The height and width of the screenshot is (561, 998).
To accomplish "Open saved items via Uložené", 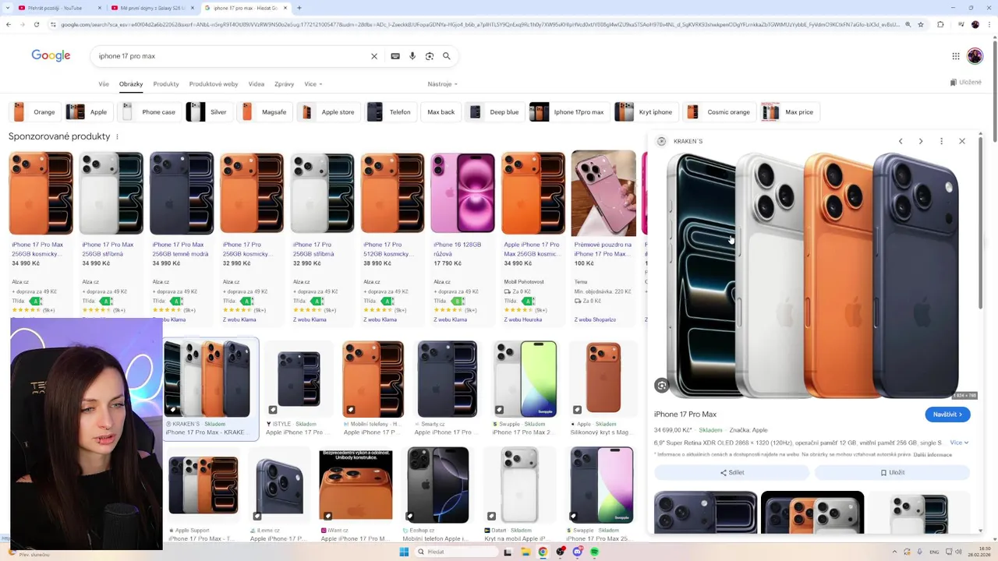I will click(965, 82).
